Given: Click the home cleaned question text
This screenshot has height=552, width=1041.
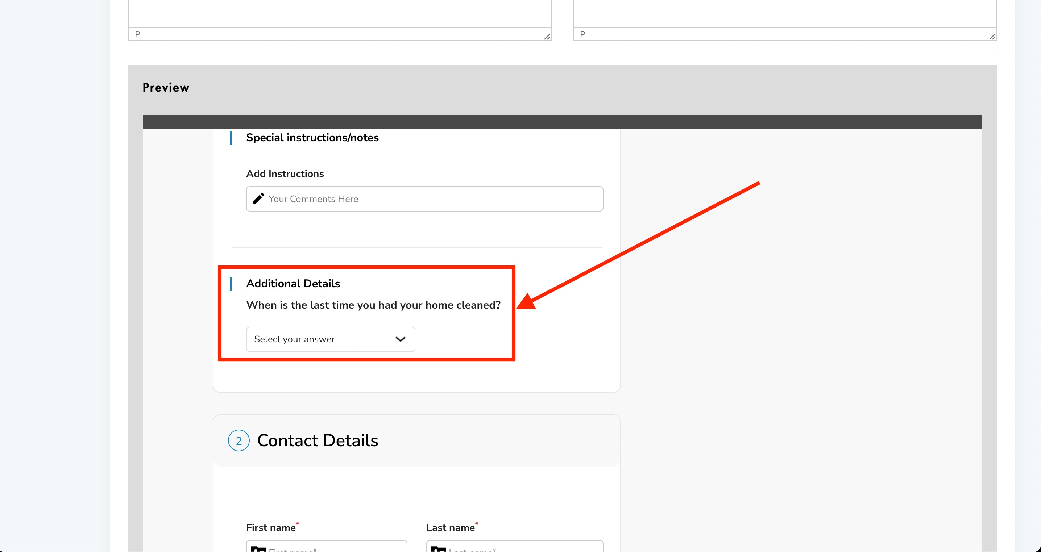Looking at the screenshot, I should tap(373, 305).
